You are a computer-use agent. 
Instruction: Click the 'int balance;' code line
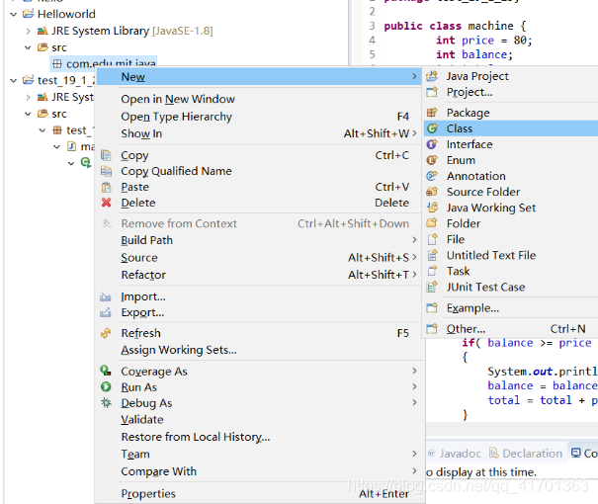[474, 55]
